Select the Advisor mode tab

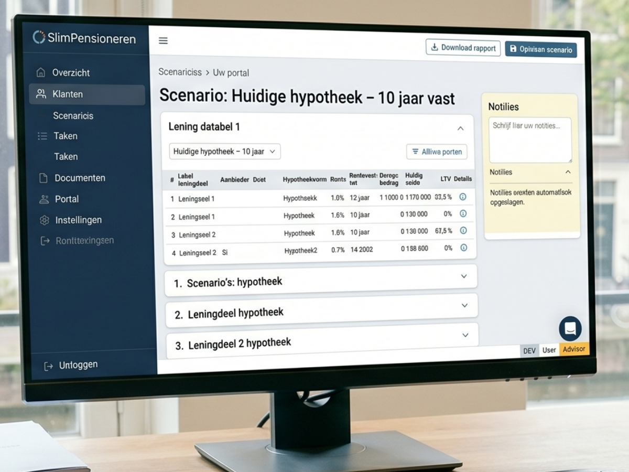click(x=574, y=349)
